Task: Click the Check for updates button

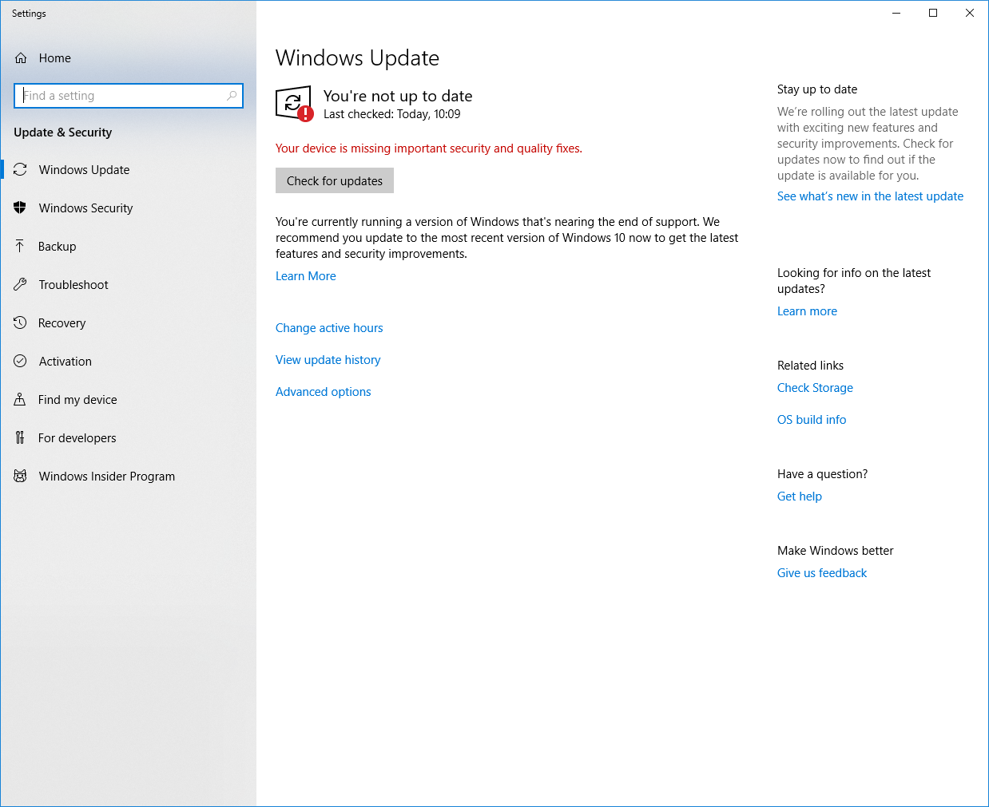Action: [335, 181]
